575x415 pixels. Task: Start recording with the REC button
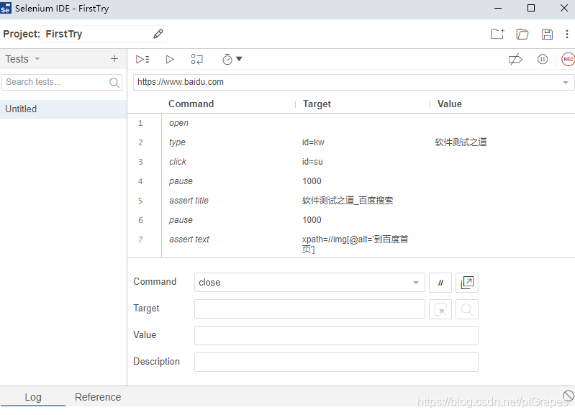point(568,59)
